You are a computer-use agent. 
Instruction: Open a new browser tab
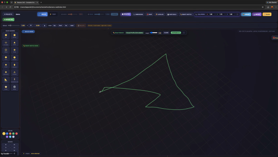(x=41, y=2)
